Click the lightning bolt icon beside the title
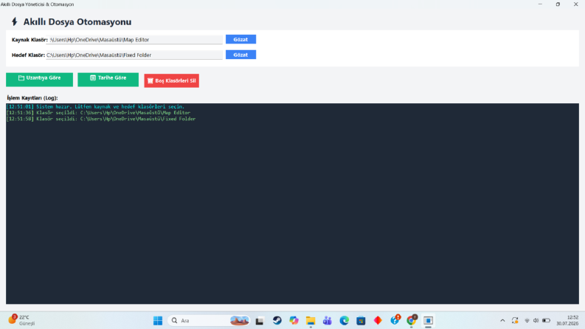Viewport: 585px width, 329px height. tap(15, 21)
